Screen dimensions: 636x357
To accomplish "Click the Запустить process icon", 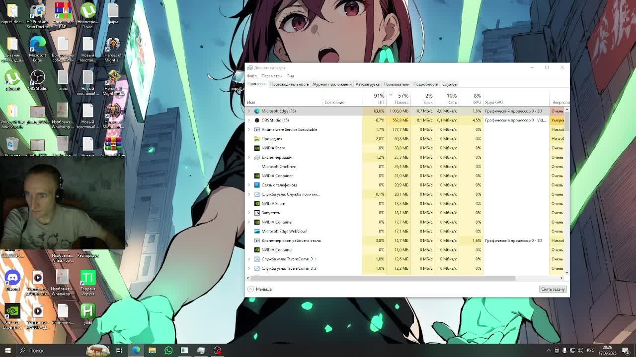I will coord(257,213).
